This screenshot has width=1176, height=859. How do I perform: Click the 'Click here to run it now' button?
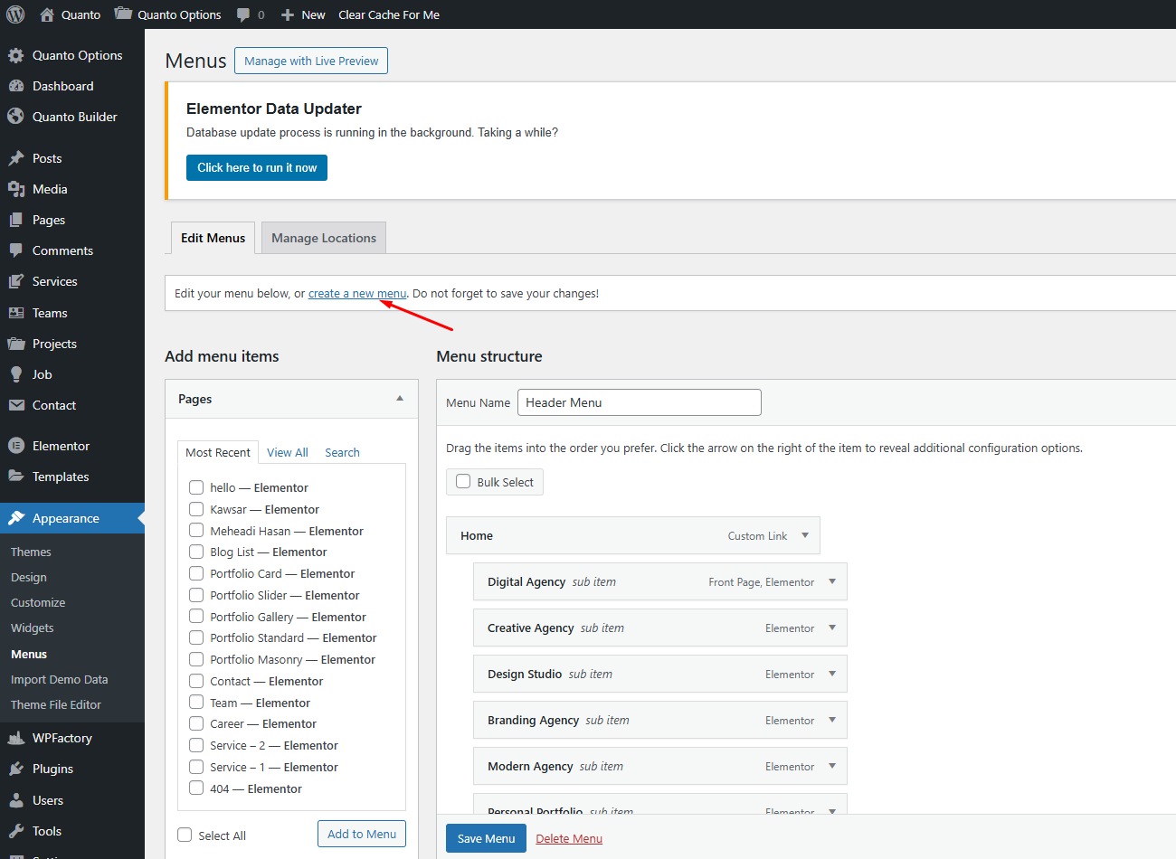pos(257,167)
